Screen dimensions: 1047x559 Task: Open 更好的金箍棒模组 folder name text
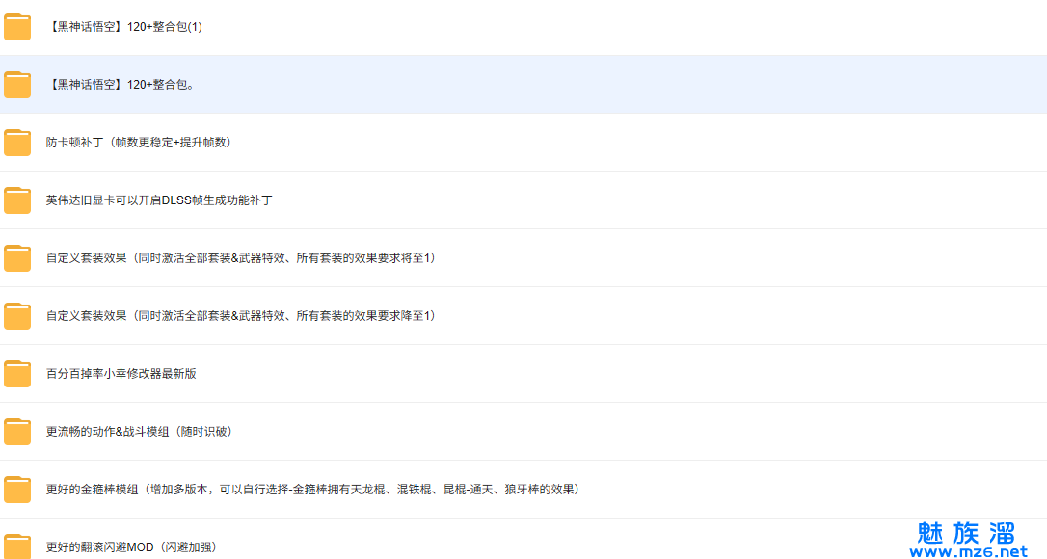pos(311,490)
